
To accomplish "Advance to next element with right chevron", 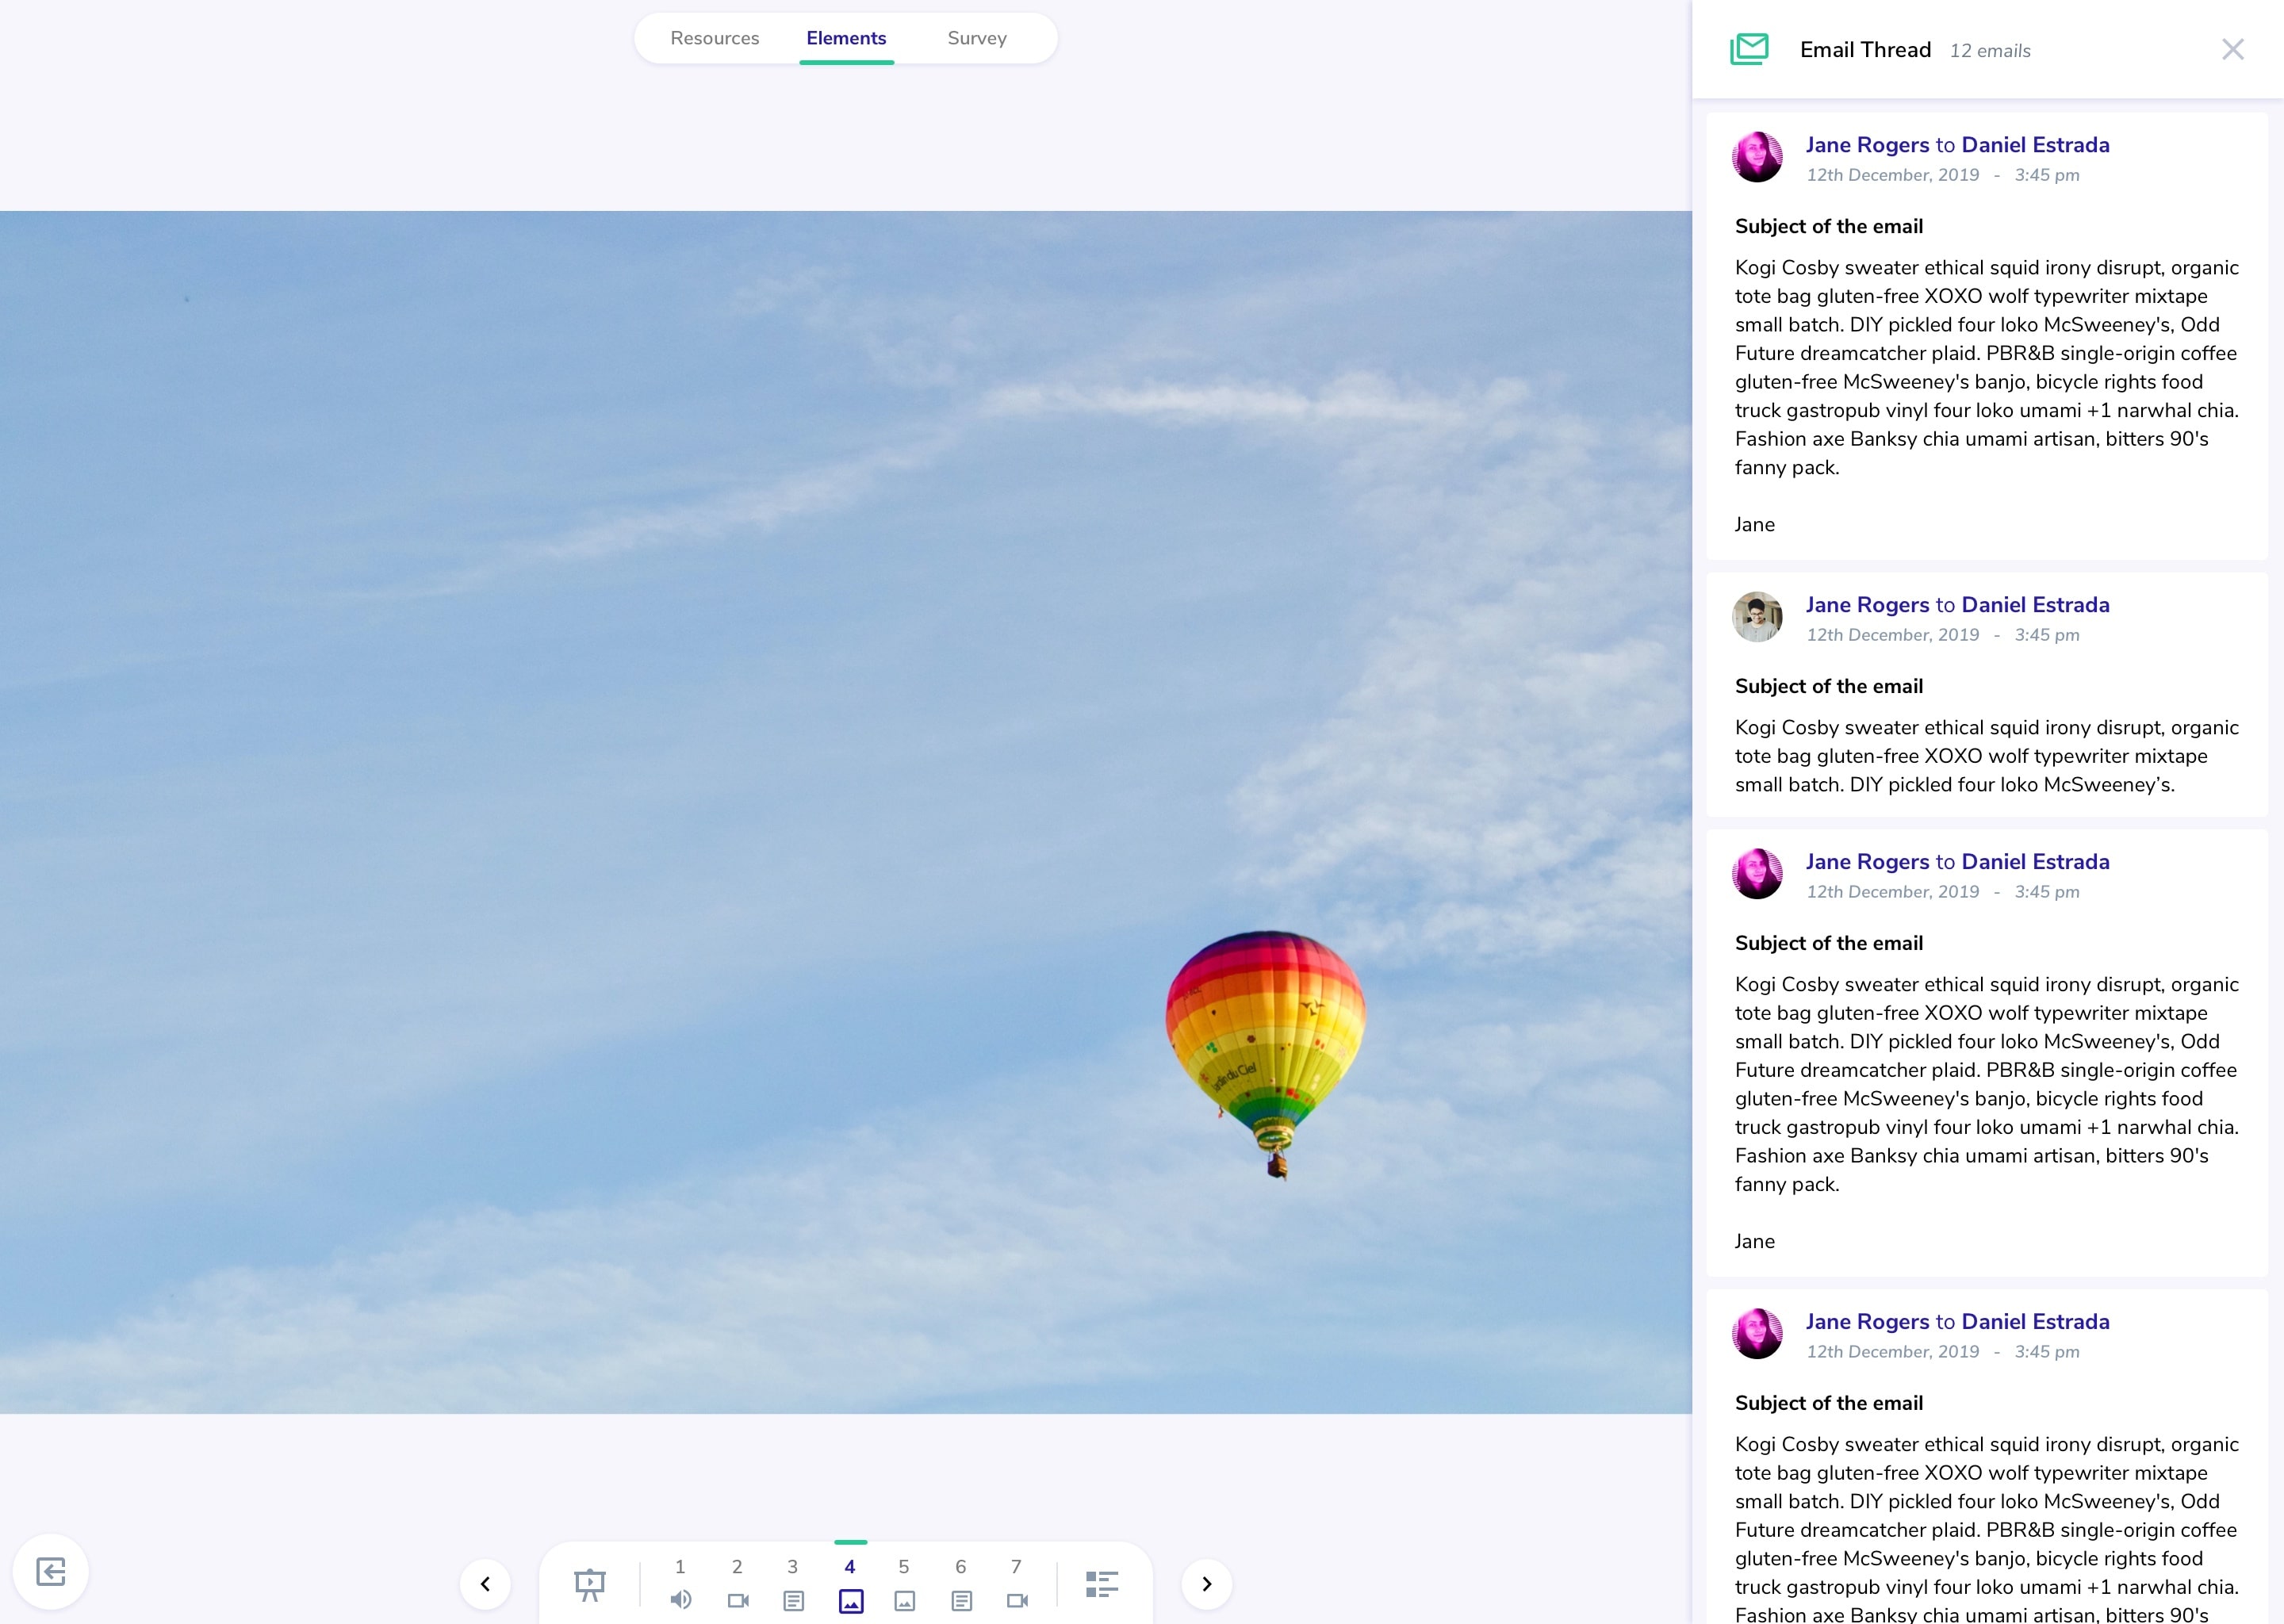I will coord(1207,1584).
